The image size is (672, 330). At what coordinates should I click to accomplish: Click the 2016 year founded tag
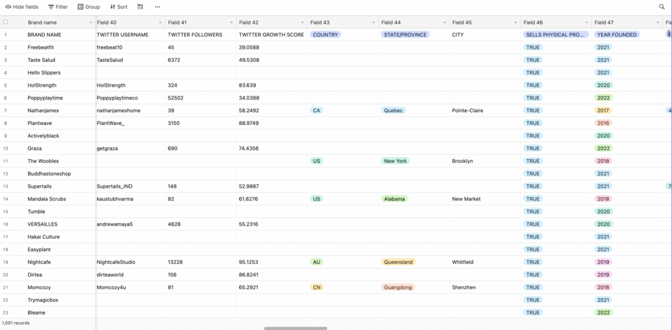point(603,124)
